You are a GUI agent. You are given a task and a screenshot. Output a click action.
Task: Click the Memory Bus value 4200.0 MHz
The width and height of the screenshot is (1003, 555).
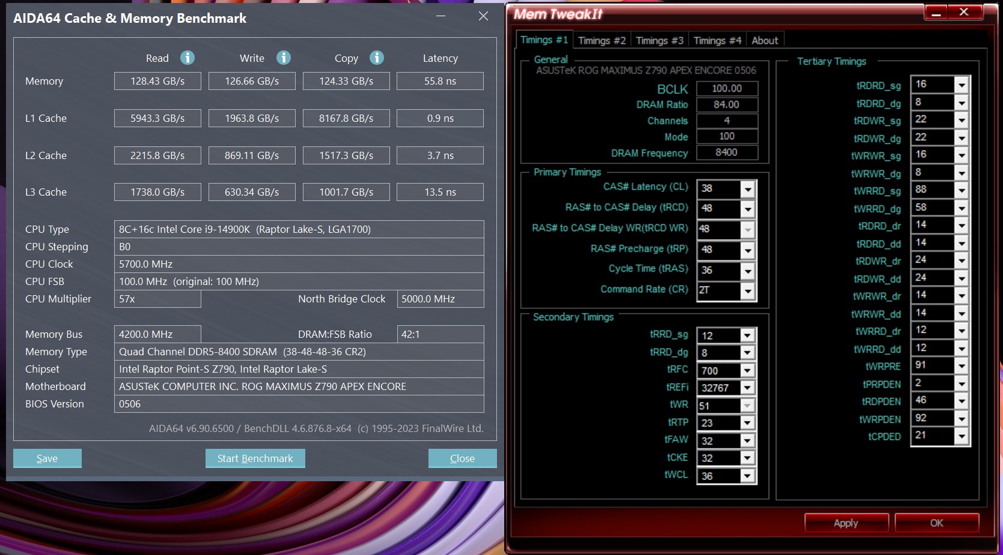pos(157,334)
